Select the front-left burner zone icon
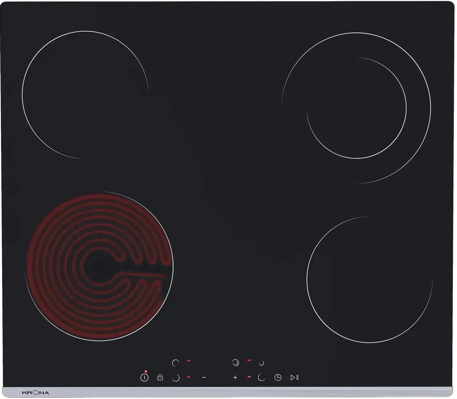 [176, 378]
